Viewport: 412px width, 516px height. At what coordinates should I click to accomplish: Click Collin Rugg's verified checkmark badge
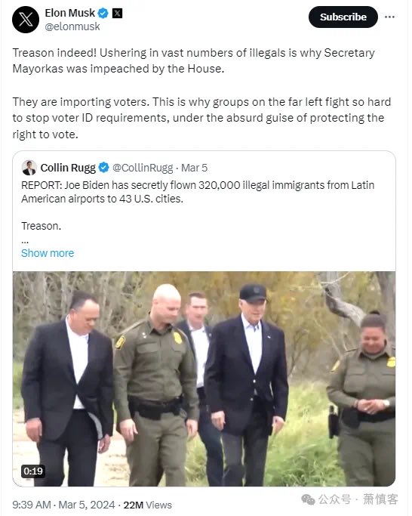coord(104,168)
